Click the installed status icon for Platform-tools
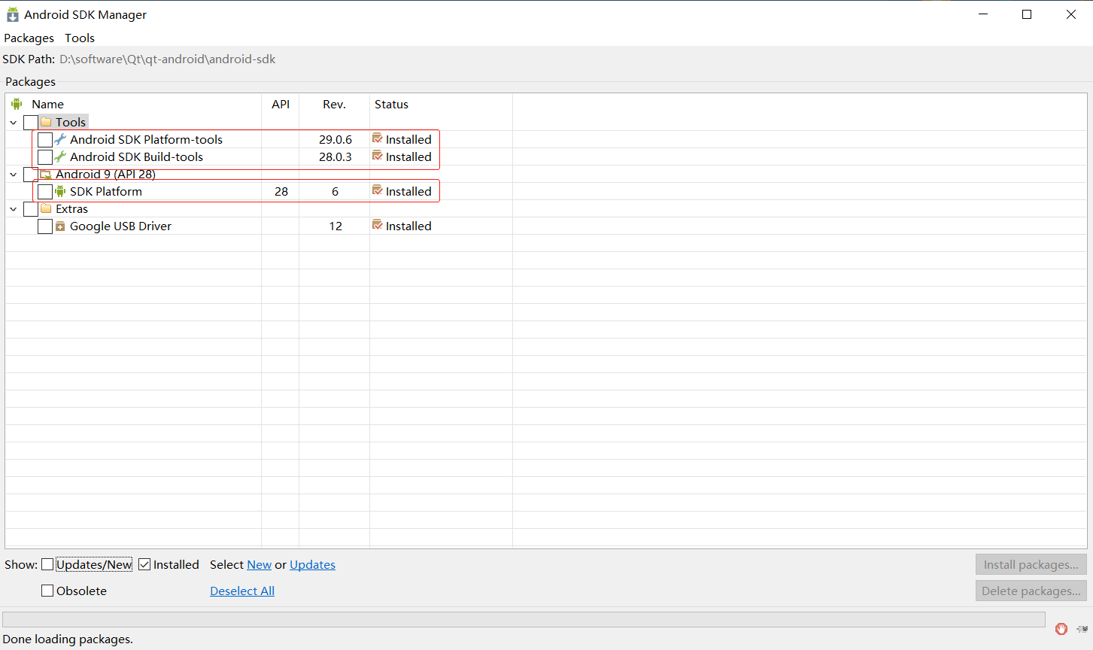 (x=378, y=138)
